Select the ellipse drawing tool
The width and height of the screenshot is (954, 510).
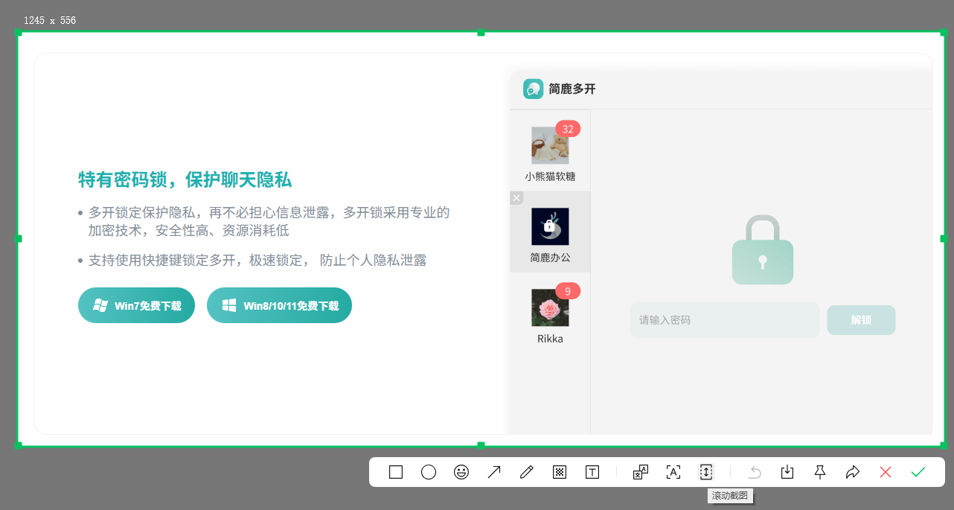point(428,472)
